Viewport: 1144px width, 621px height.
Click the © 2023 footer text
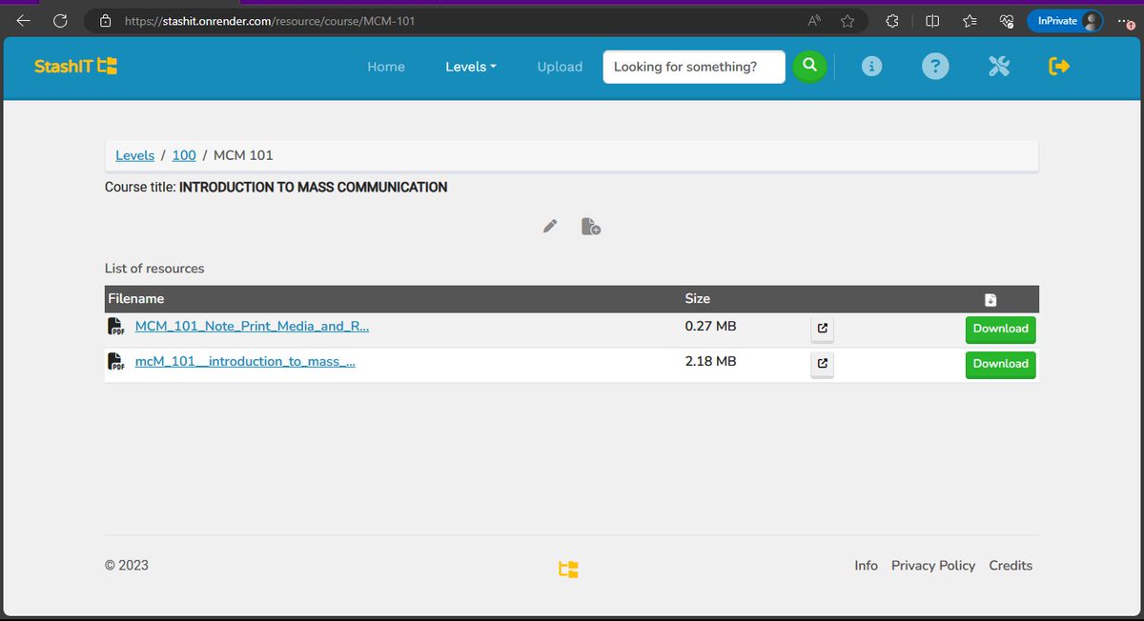coord(127,565)
